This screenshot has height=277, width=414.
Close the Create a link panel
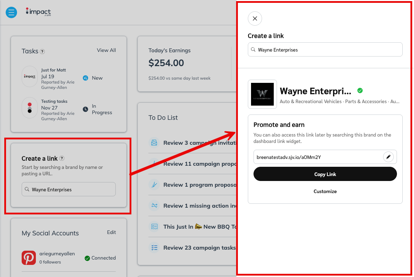(255, 18)
